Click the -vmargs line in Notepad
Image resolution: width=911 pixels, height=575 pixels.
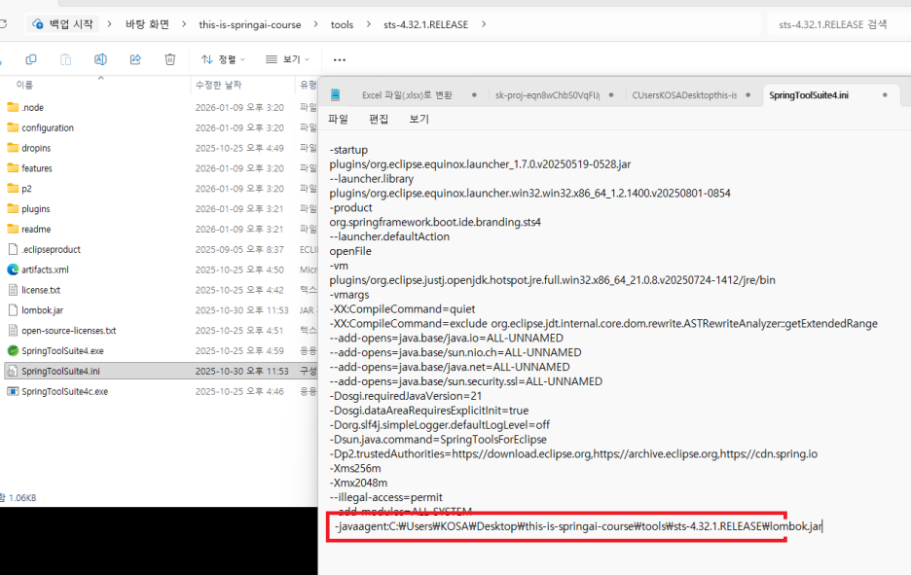click(x=349, y=295)
